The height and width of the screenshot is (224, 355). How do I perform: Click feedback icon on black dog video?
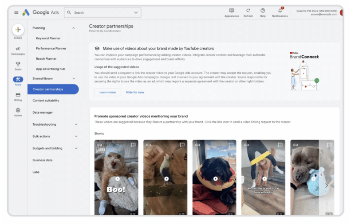click(x=231, y=145)
